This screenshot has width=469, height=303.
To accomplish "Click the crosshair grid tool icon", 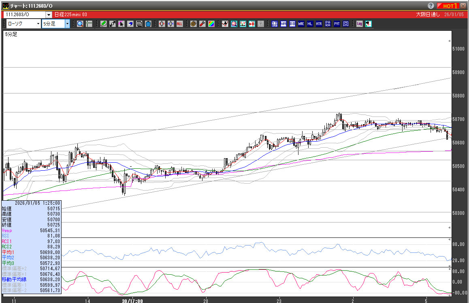I will click(89, 24).
